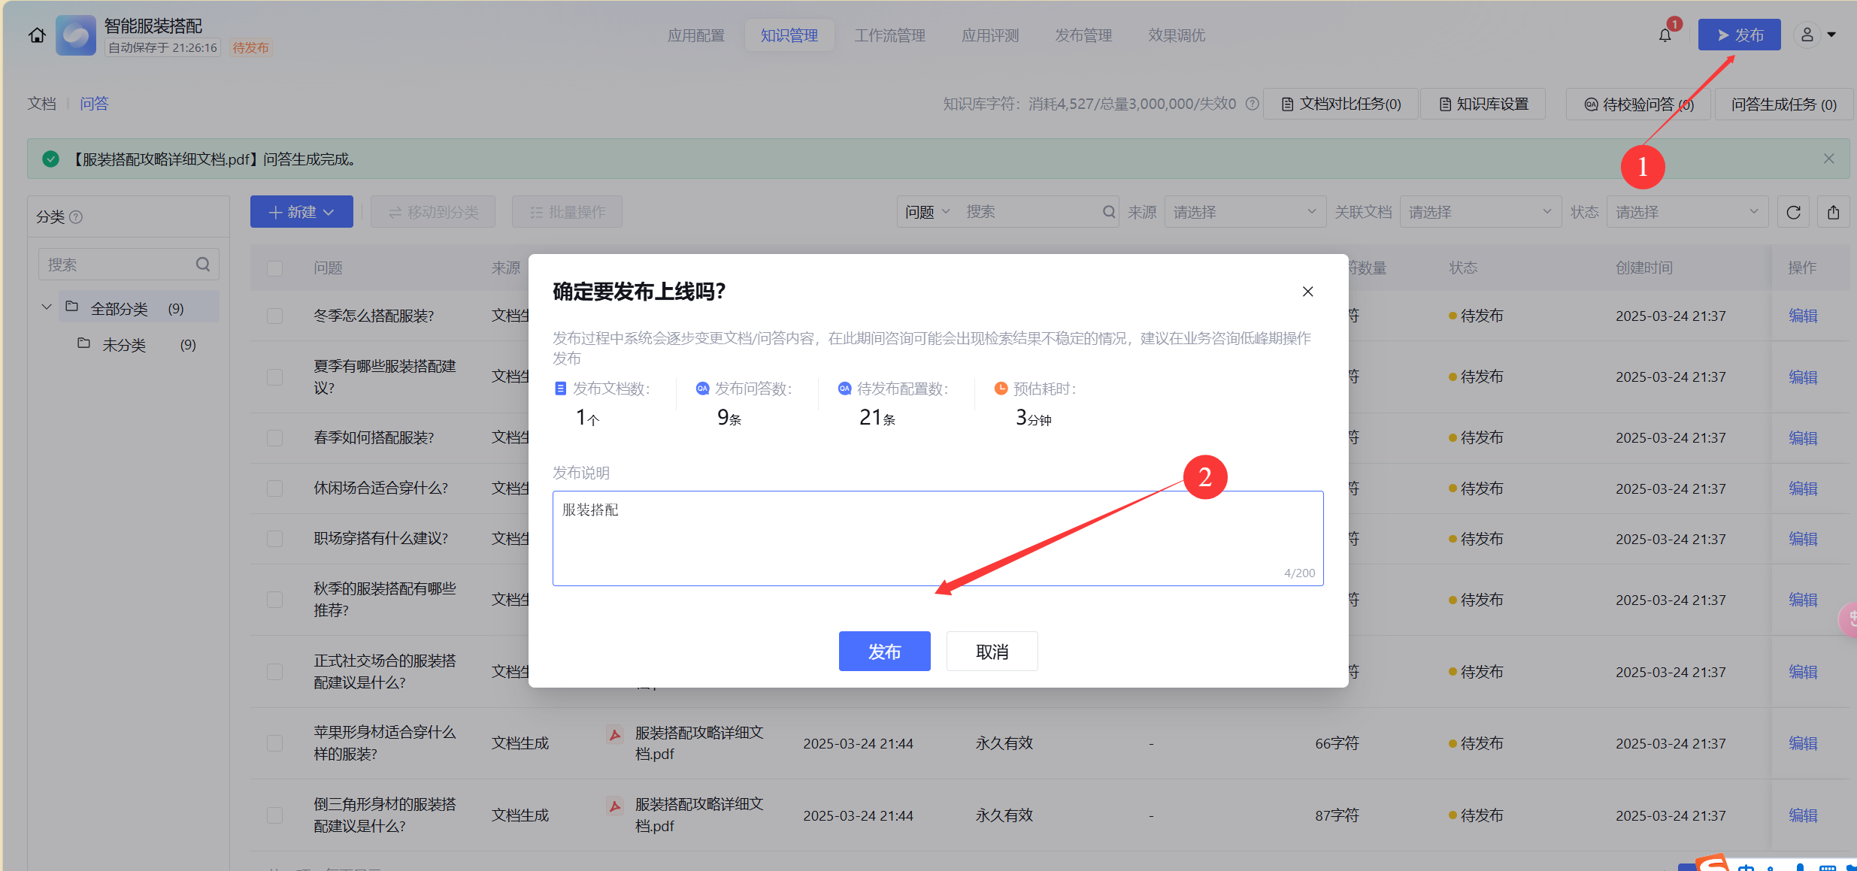Close the publish confirmation dialog
The image size is (1857, 871).
(1307, 292)
